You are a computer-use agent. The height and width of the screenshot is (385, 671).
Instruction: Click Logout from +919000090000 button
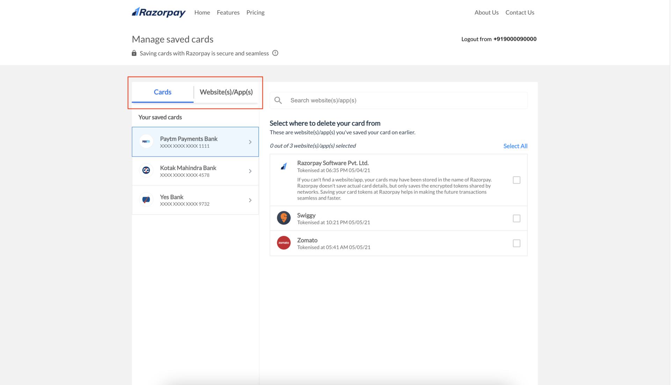tap(499, 39)
